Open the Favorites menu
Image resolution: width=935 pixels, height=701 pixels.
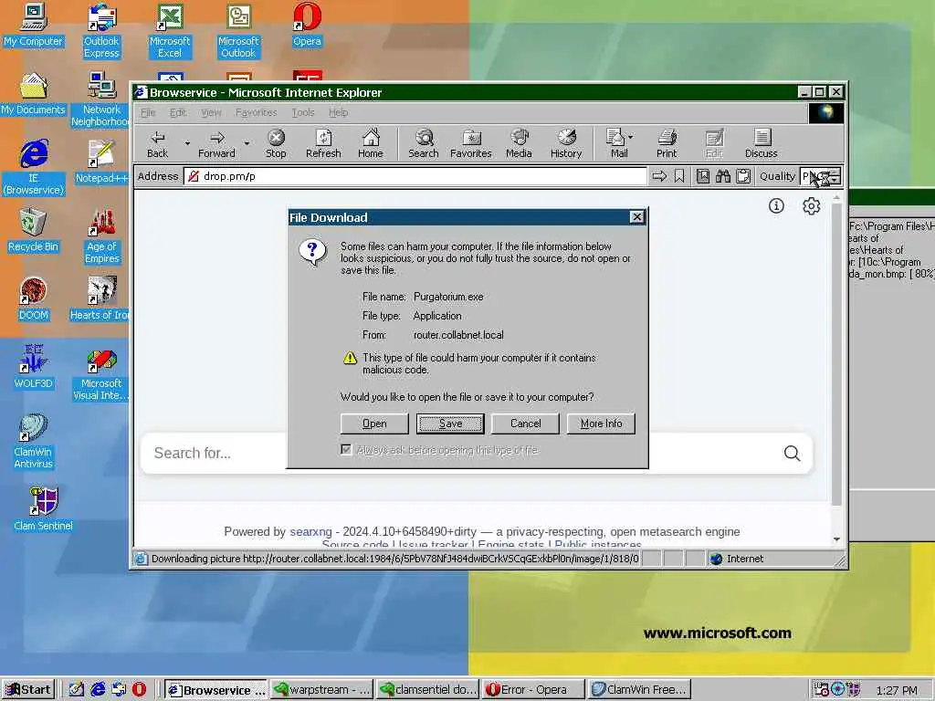click(256, 112)
